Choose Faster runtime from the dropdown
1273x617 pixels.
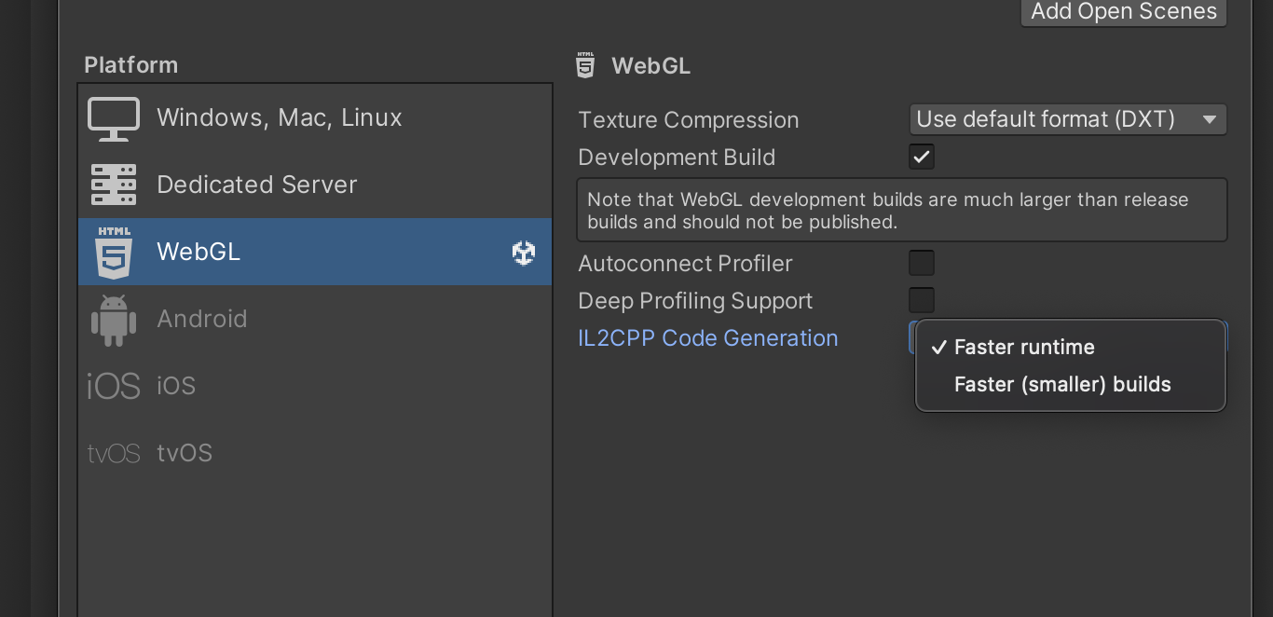1023,347
